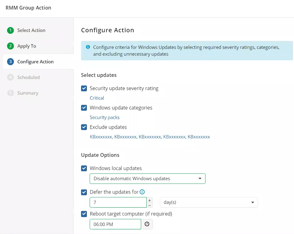294x234 pixels.
Task: Click the step 1 green checkmark circle
Action: pos(11,30)
